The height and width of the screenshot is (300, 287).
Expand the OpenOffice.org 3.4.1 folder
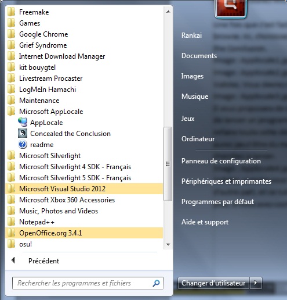pos(84,233)
